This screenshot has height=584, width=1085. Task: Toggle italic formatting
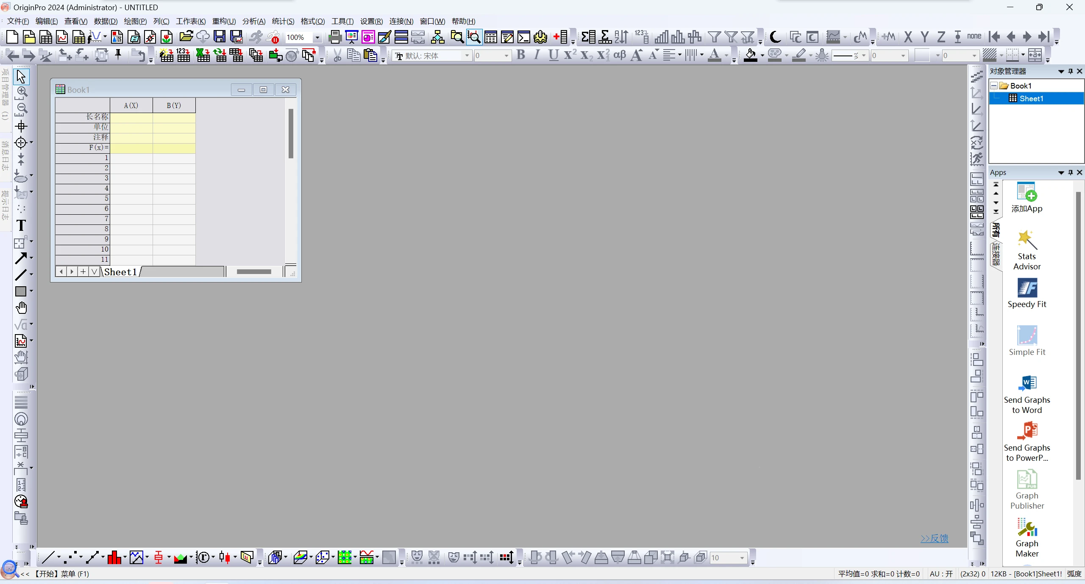[x=537, y=55]
